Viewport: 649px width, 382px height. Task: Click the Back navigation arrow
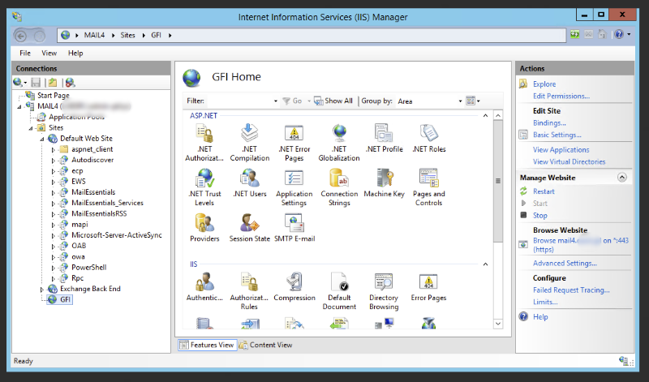[x=21, y=36]
